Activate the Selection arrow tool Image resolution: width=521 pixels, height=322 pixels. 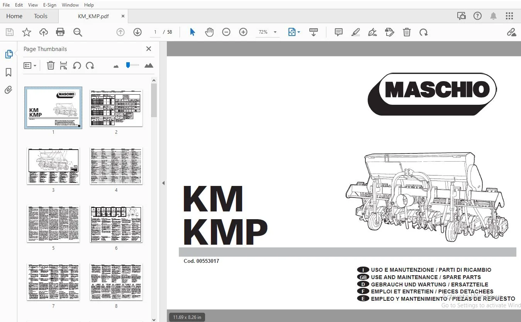point(192,32)
